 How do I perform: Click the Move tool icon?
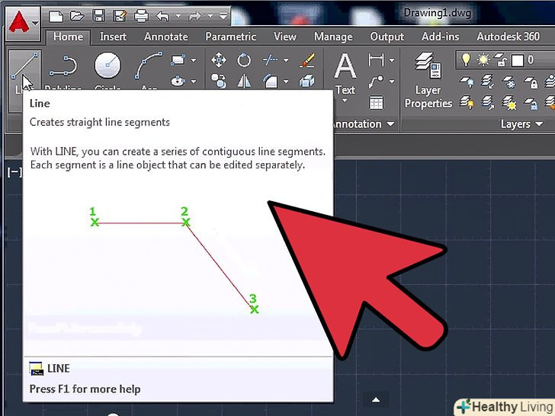pos(218,60)
